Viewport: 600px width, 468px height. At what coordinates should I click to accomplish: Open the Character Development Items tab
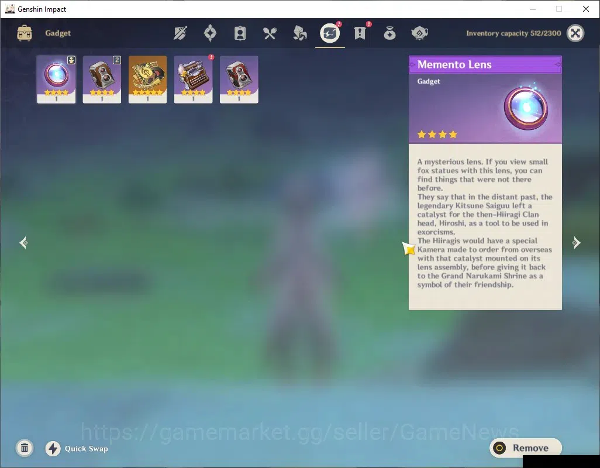(240, 33)
